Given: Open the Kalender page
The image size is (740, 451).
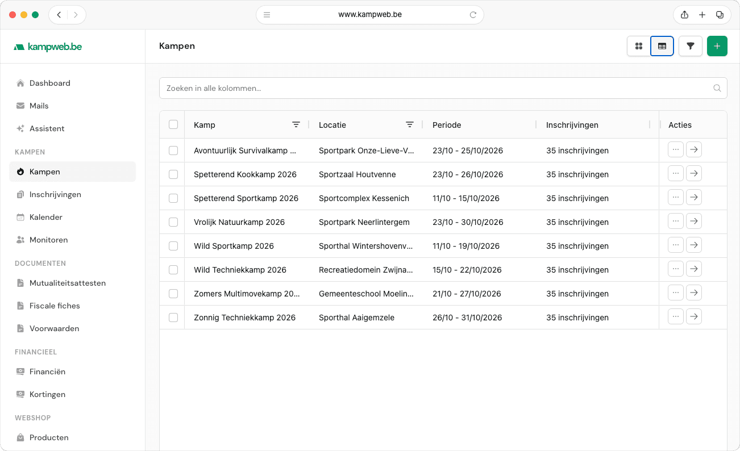Looking at the screenshot, I should coord(72,217).
